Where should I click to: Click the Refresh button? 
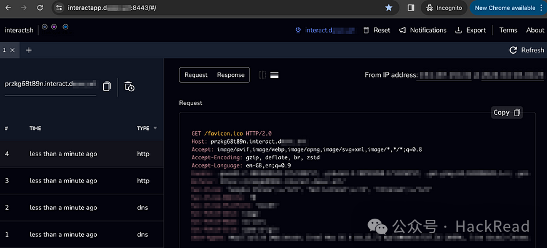tap(527, 50)
